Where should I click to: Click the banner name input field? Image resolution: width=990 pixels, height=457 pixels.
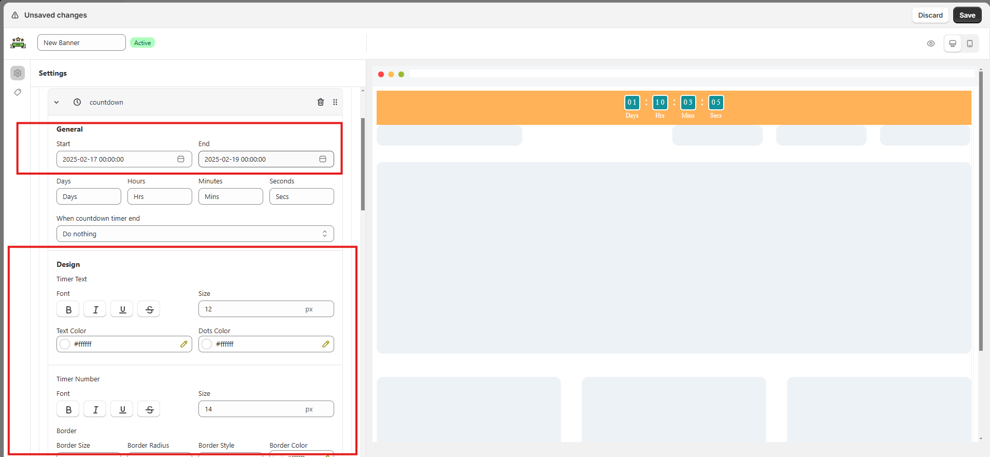tap(81, 42)
